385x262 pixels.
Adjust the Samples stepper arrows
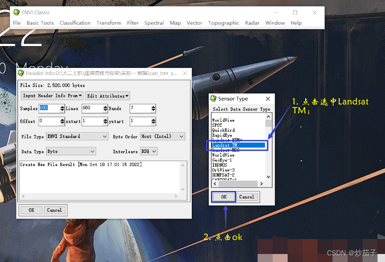[x=62, y=108]
